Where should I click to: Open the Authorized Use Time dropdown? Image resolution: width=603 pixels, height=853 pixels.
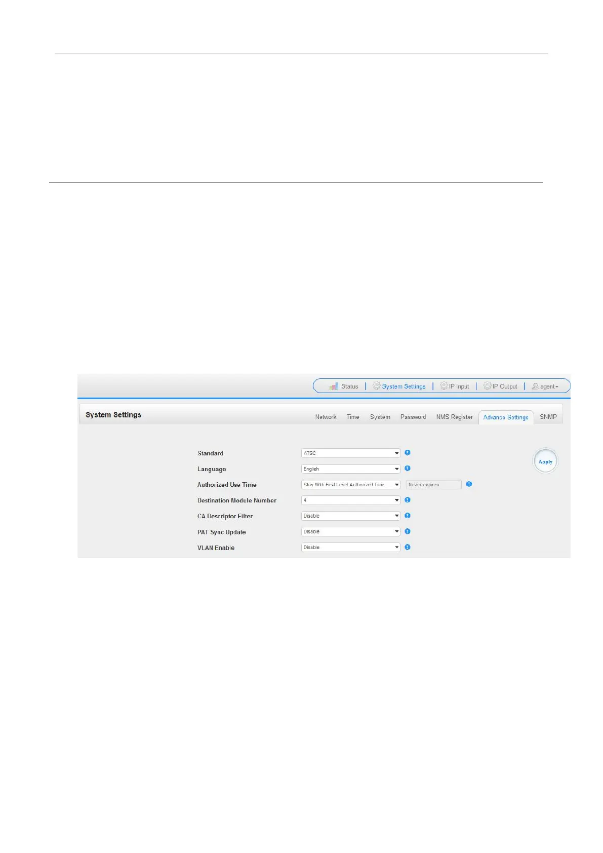350,485
